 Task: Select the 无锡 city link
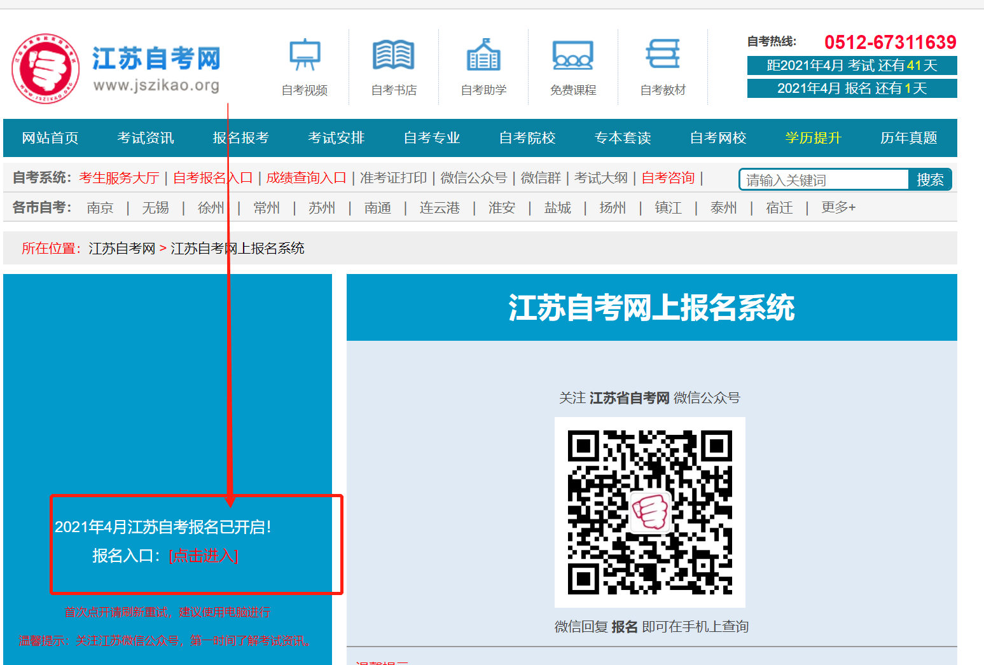point(155,208)
